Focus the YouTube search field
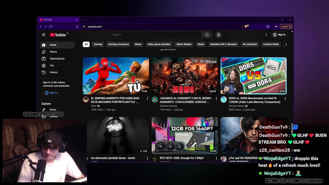The height and width of the screenshot is (185, 329). [156, 35]
